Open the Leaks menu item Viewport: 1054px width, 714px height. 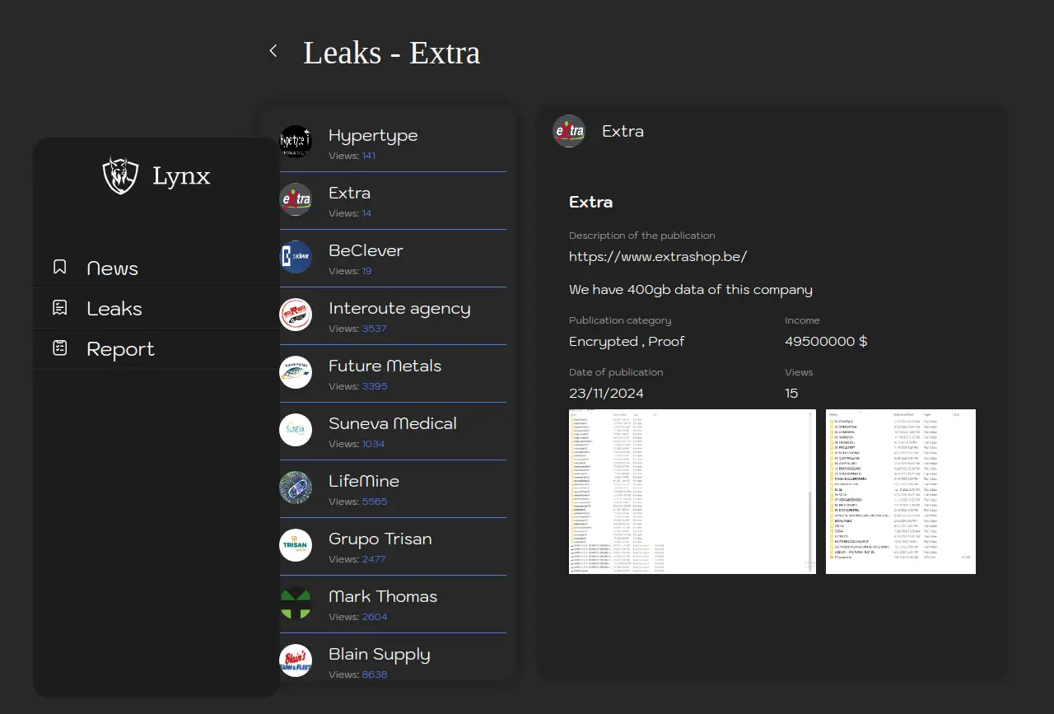coord(114,309)
